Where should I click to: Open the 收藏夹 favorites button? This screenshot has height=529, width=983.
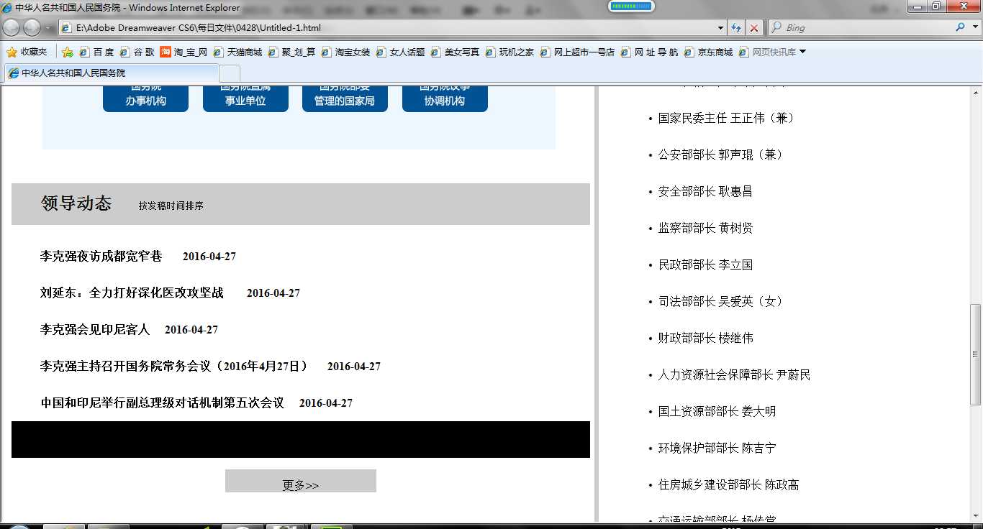tap(27, 52)
